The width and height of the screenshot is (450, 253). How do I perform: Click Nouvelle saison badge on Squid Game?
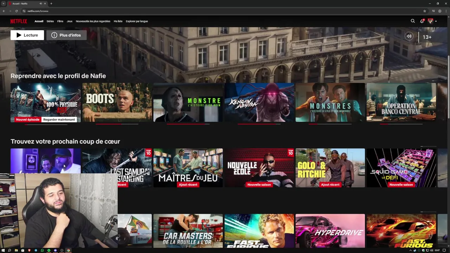(x=401, y=184)
